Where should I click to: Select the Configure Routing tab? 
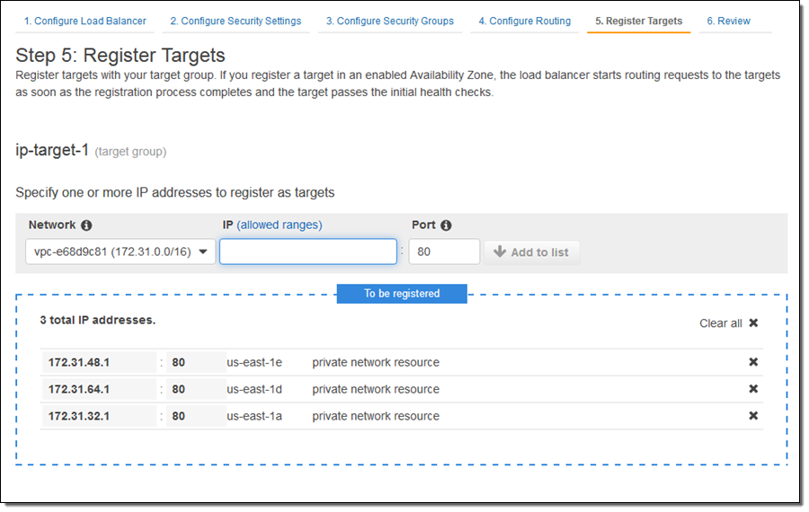click(x=524, y=21)
